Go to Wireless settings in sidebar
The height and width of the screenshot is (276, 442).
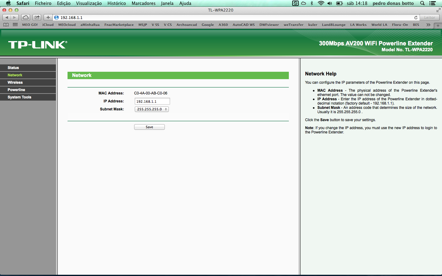tap(28, 82)
